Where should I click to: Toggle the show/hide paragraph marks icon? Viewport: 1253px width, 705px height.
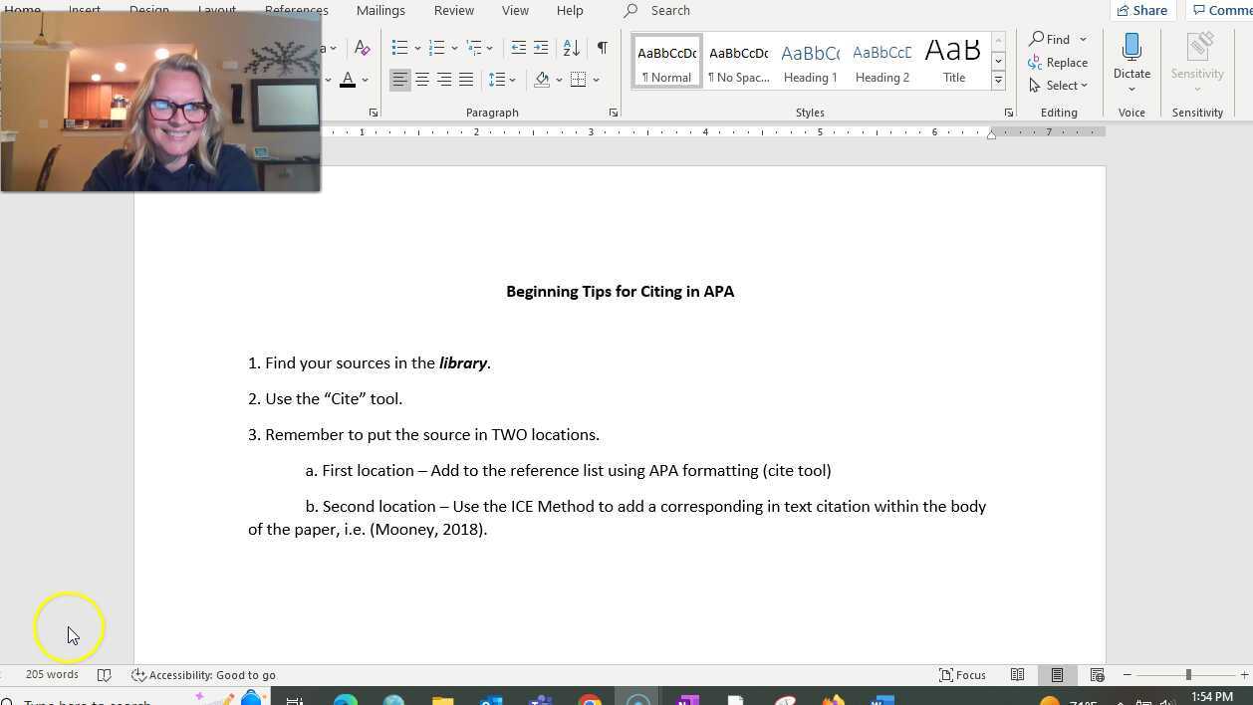[602, 47]
